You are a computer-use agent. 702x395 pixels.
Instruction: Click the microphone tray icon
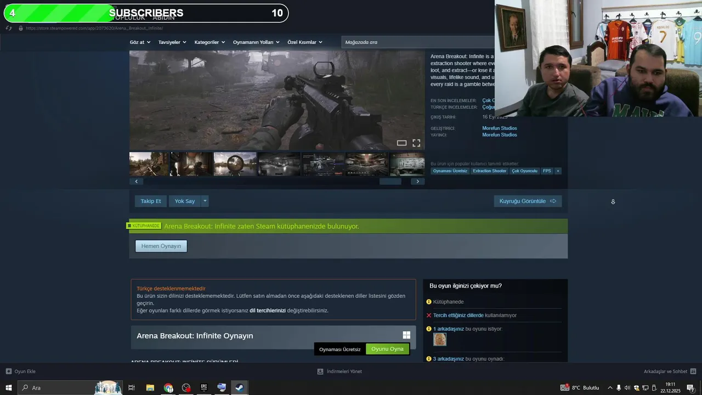[x=619, y=388]
